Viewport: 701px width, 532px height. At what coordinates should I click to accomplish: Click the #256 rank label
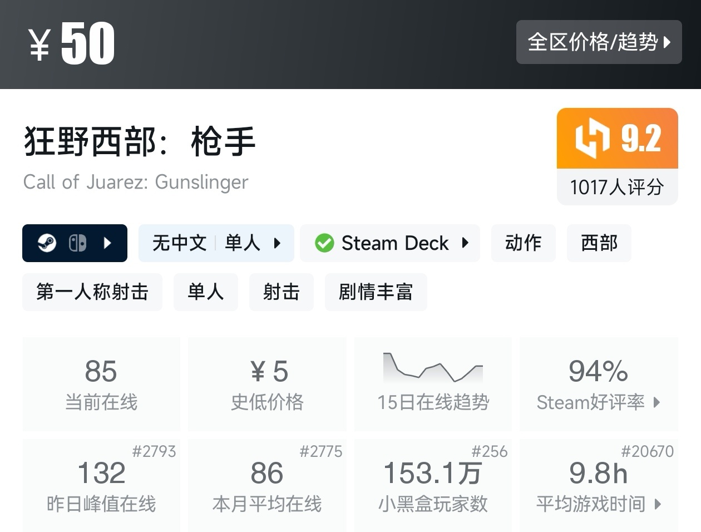click(x=490, y=451)
